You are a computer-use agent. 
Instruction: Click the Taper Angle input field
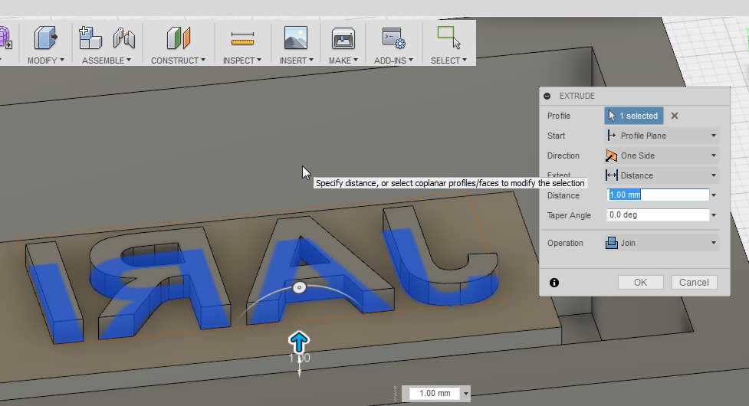658,214
